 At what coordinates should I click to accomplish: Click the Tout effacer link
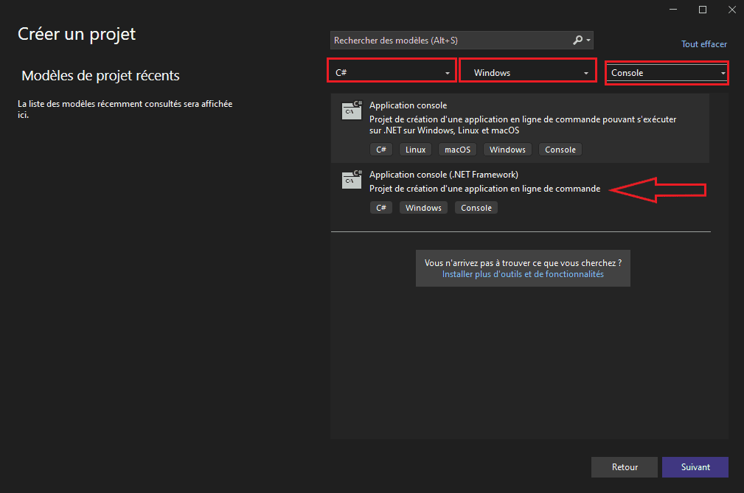click(704, 44)
